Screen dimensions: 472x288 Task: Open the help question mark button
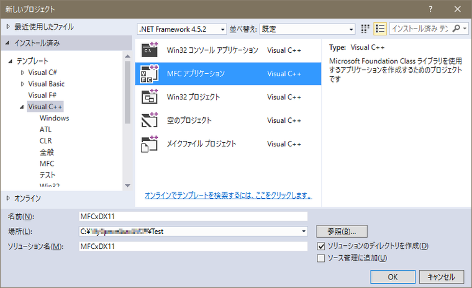[430, 9]
